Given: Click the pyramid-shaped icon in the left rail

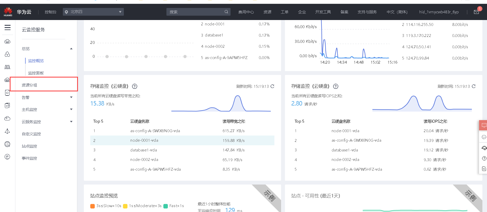Looking at the screenshot, I should 7,131.
